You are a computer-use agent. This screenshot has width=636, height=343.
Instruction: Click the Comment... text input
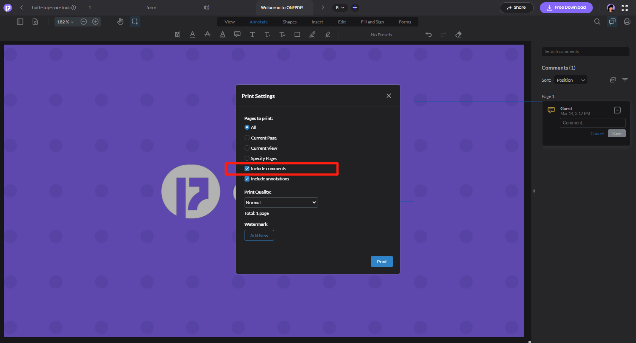pyautogui.click(x=593, y=123)
